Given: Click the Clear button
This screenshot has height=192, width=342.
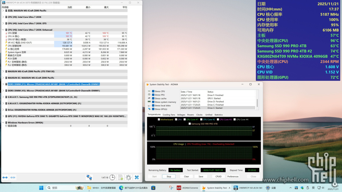Looking at the screenshot, I should [186, 177].
